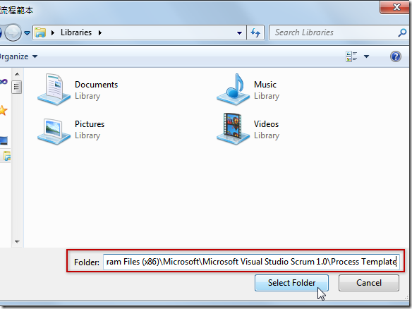412x309 pixels.
Task: Open the Music library
Action: [x=248, y=90]
